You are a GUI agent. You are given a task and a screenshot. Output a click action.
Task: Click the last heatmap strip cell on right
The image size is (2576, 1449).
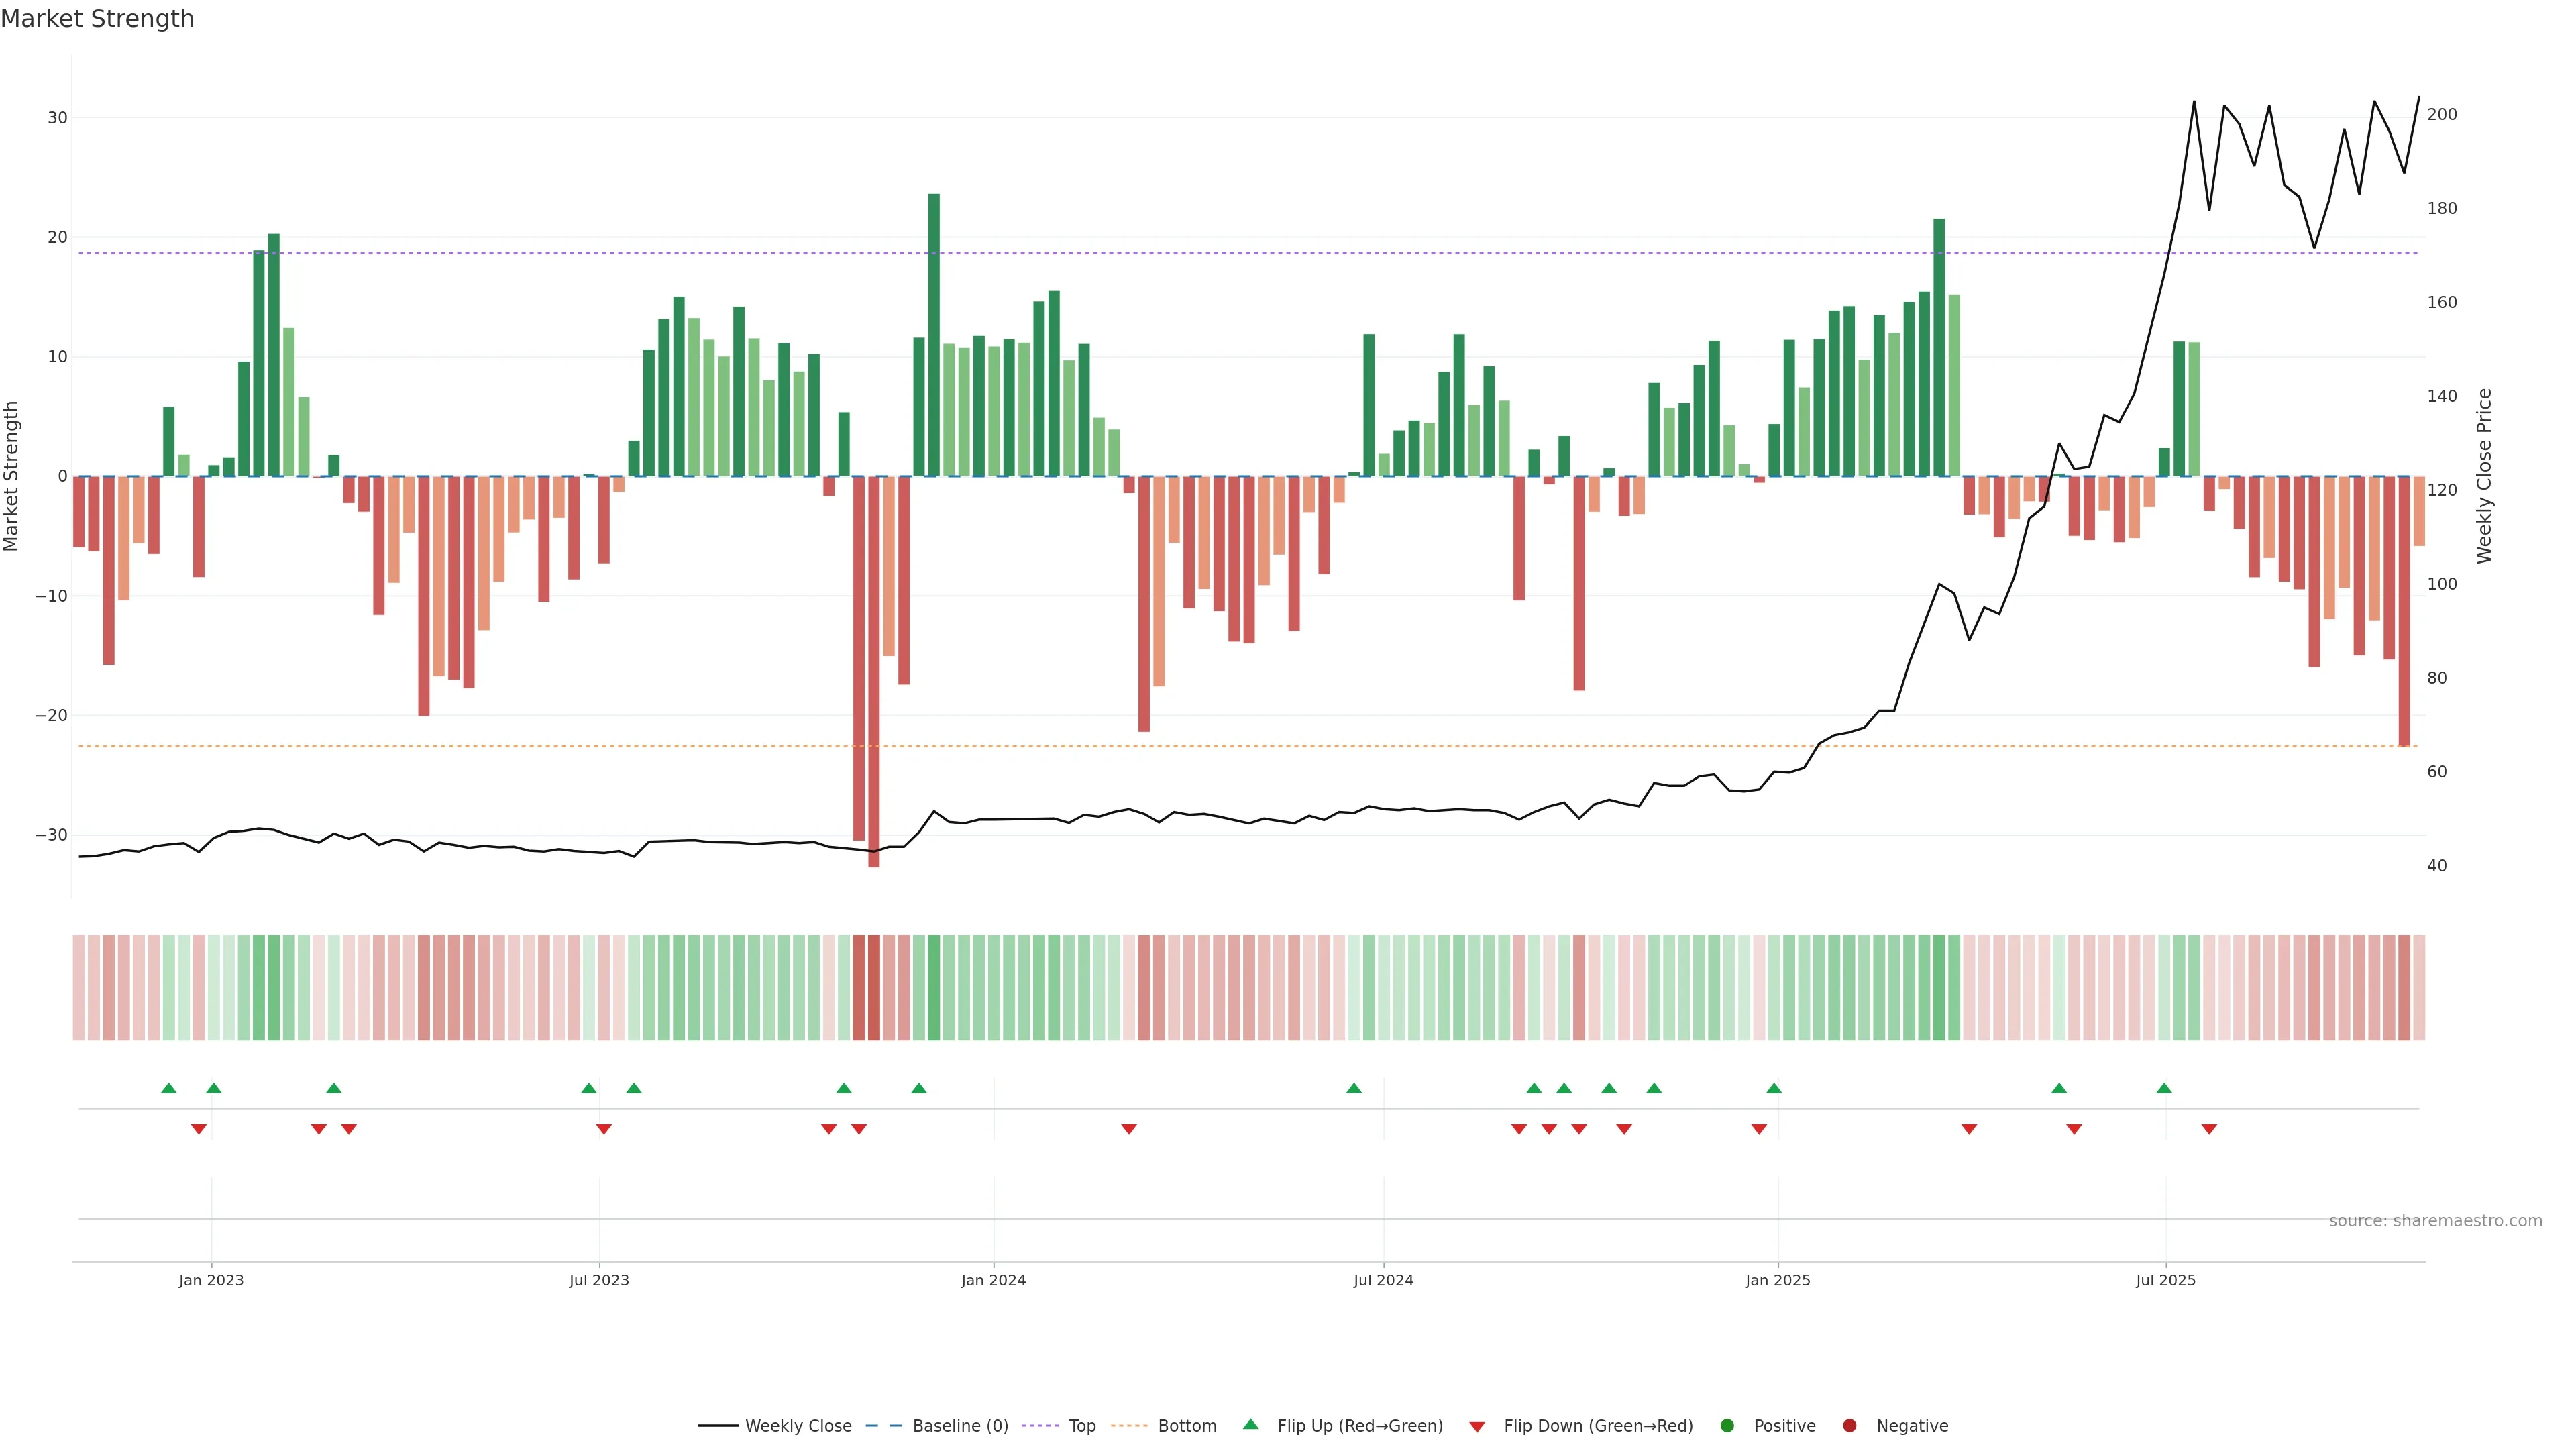click(2419, 987)
